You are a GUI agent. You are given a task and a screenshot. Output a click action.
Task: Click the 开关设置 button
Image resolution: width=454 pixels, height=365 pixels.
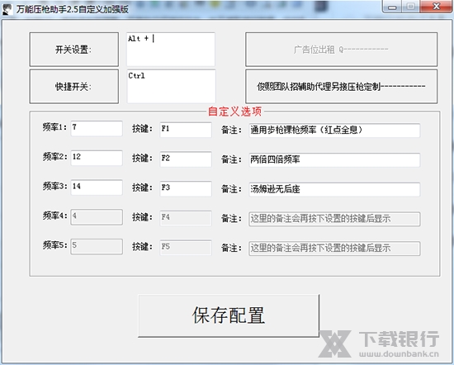coord(73,50)
